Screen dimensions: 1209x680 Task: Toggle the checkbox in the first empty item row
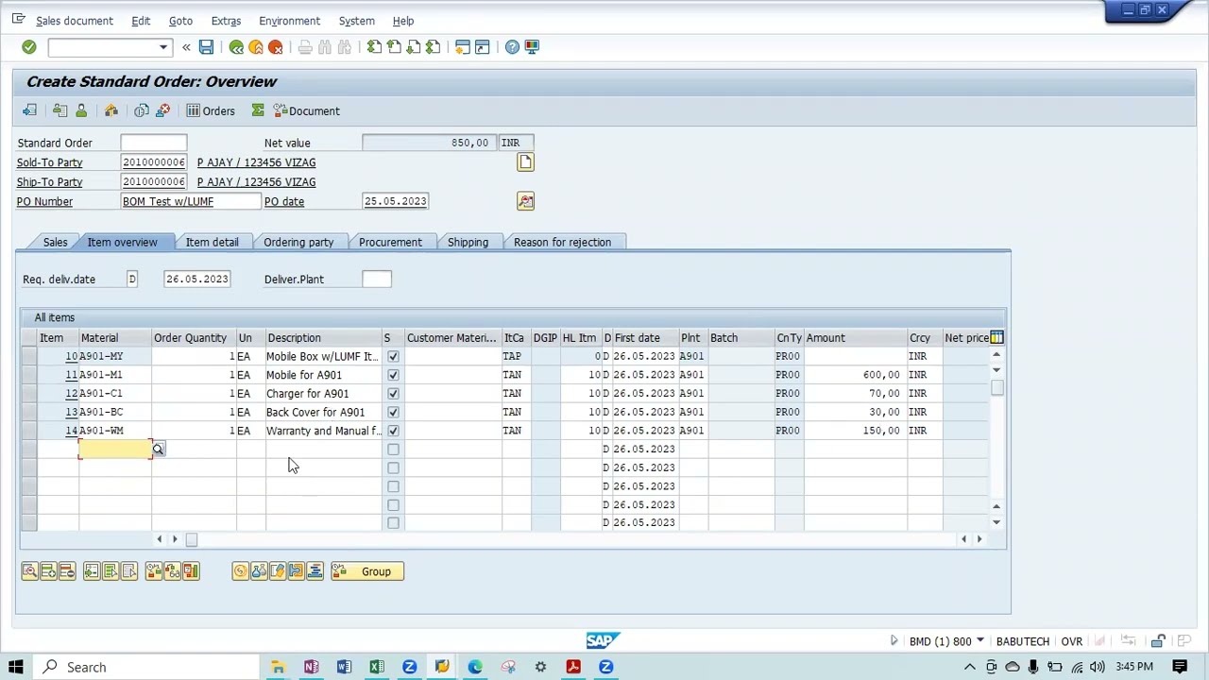[393, 450]
